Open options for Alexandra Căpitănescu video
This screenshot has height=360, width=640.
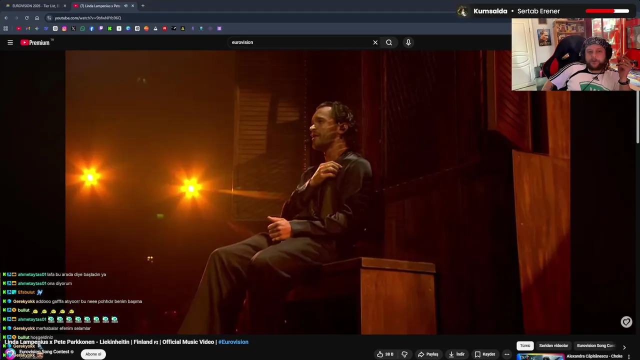click(628, 356)
